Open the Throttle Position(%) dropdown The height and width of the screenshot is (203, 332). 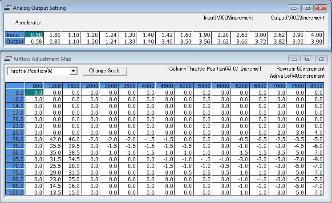[x=73, y=71]
